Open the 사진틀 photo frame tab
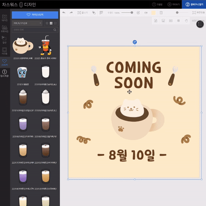 point(5,51)
